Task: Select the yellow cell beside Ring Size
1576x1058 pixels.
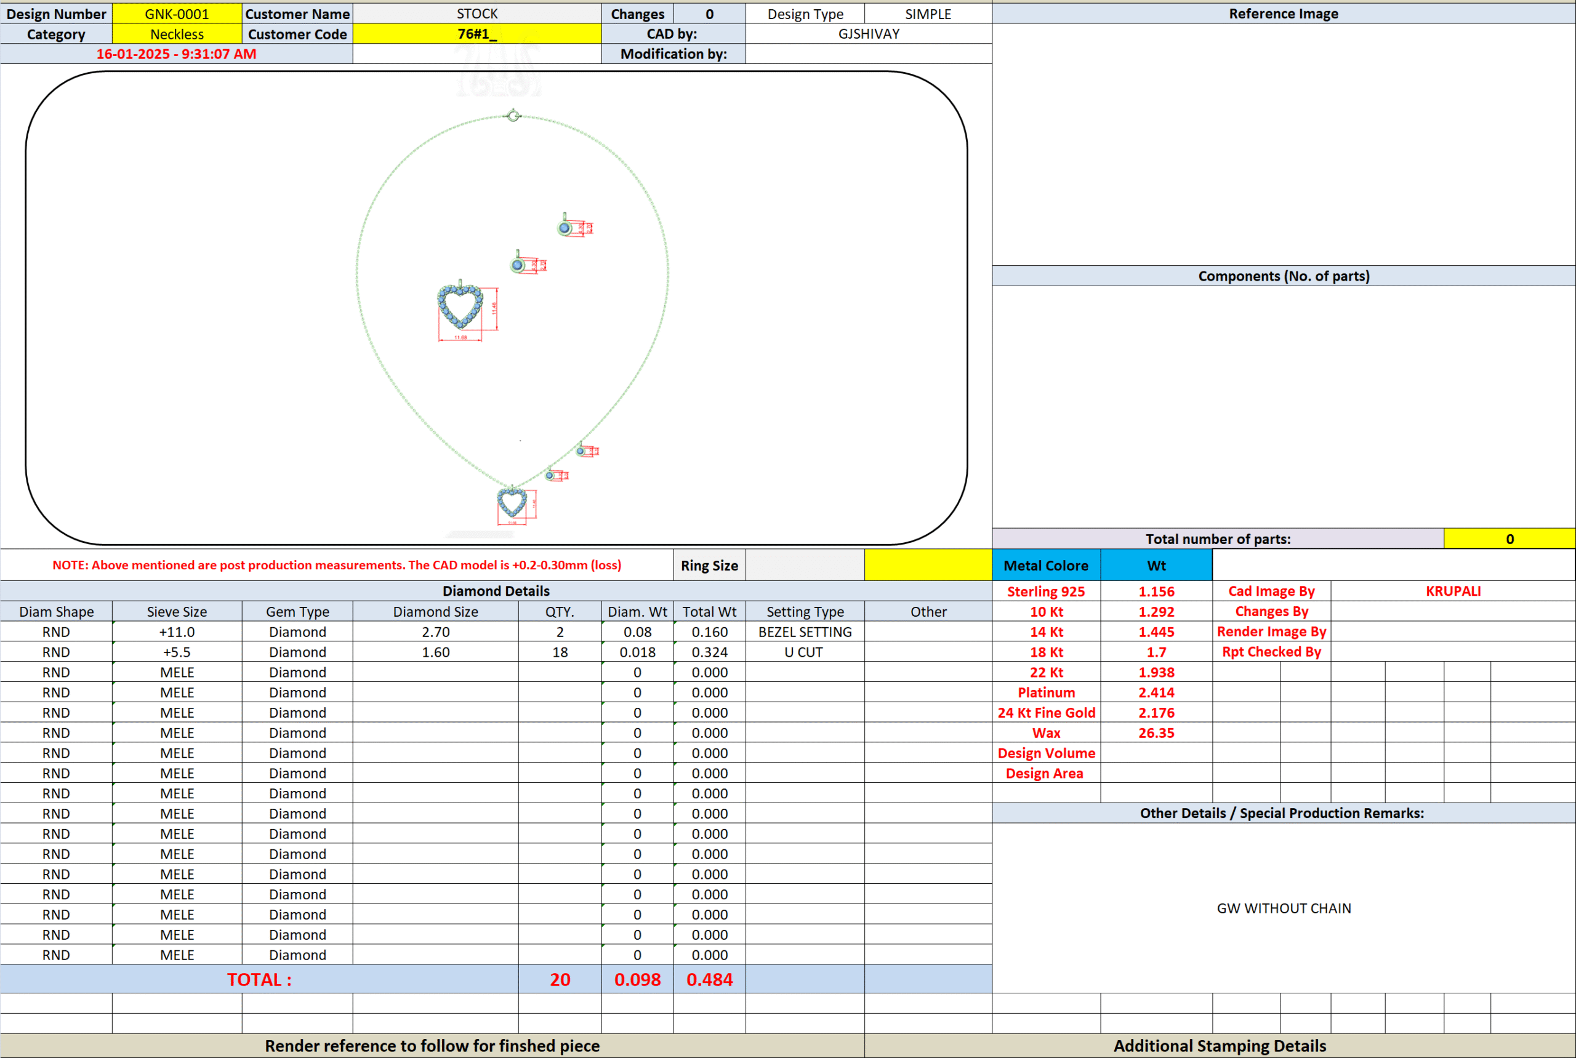Action: coord(927,566)
